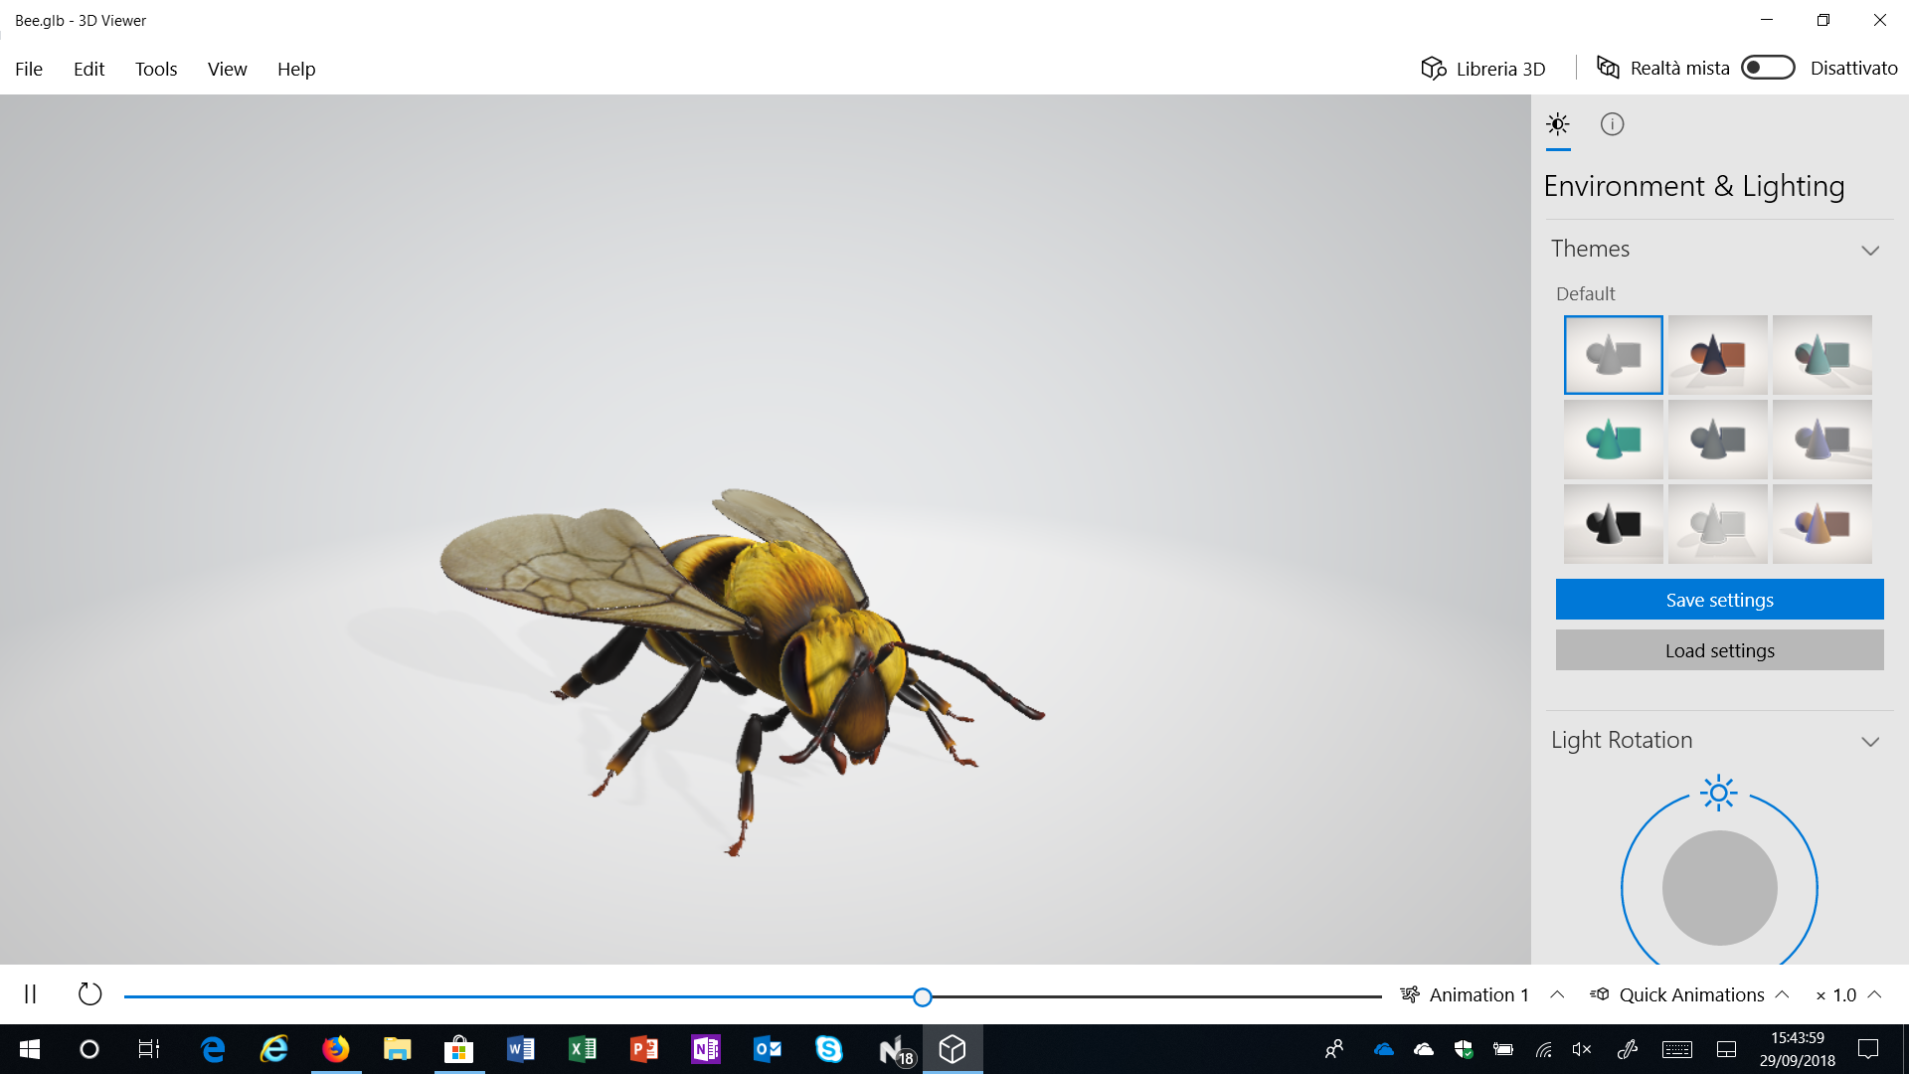Open the People icon in the system tray
The width and height of the screenshot is (1909, 1074).
tap(1334, 1049)
